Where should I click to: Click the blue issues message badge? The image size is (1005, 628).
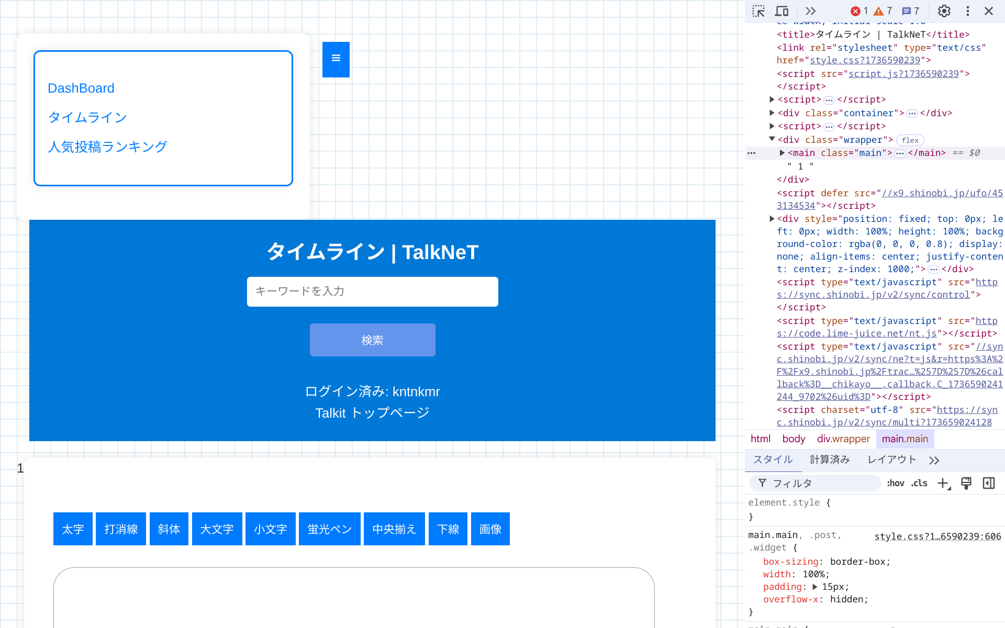click(910, 11)
